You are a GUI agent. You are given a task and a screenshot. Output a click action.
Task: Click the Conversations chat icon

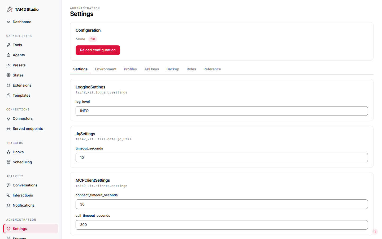point(8,185)
